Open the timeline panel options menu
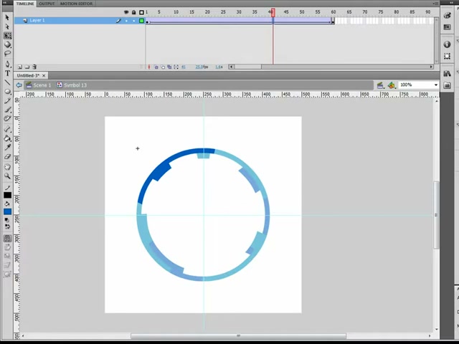 point(435,3)
